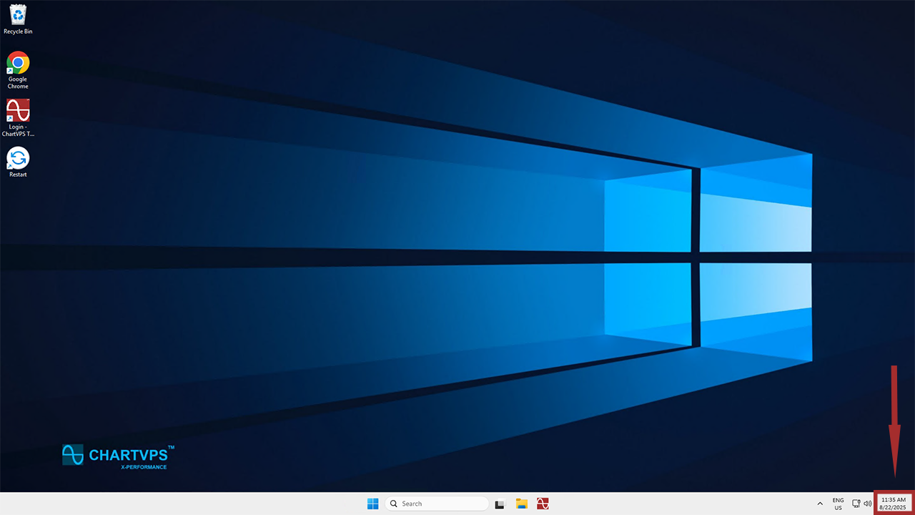This screenshot has width=915, height=515.
Task: Click the taskbar Search box
Action: [x=436, y=504]
